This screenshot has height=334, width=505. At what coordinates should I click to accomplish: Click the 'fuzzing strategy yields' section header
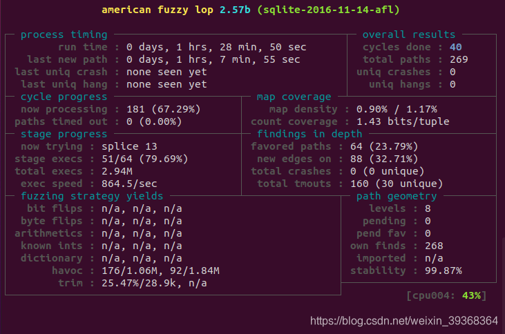[x=92, y=196]
